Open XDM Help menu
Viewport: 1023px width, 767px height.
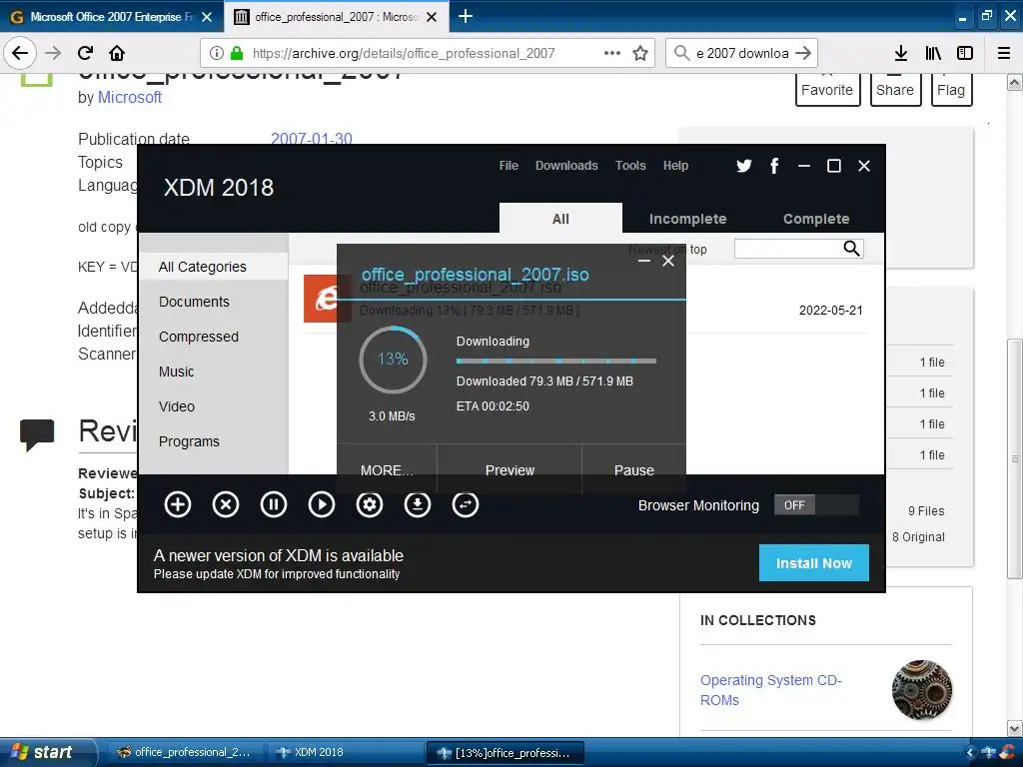click(x=675, y=166)
